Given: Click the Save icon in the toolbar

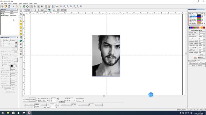Looking at the screenshot, I should [9, 6].
